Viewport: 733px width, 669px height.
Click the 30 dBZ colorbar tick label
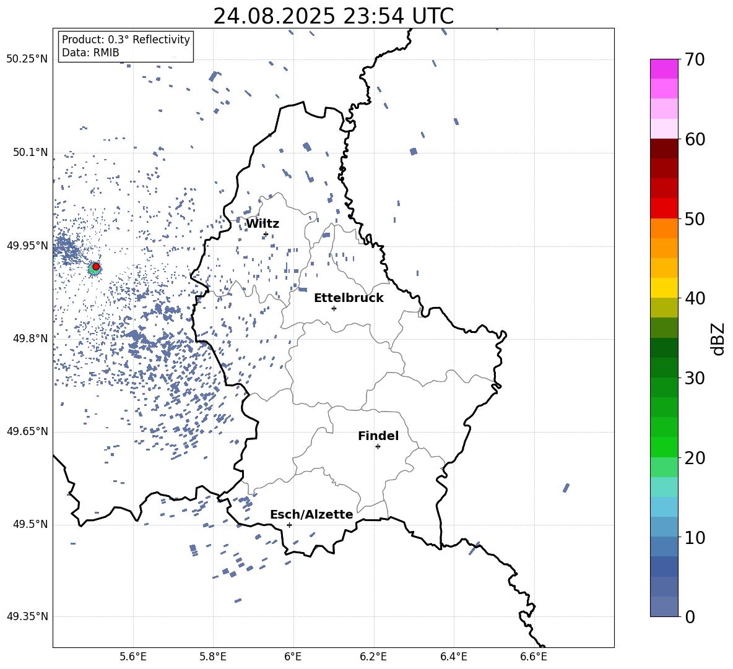[695, 378]
